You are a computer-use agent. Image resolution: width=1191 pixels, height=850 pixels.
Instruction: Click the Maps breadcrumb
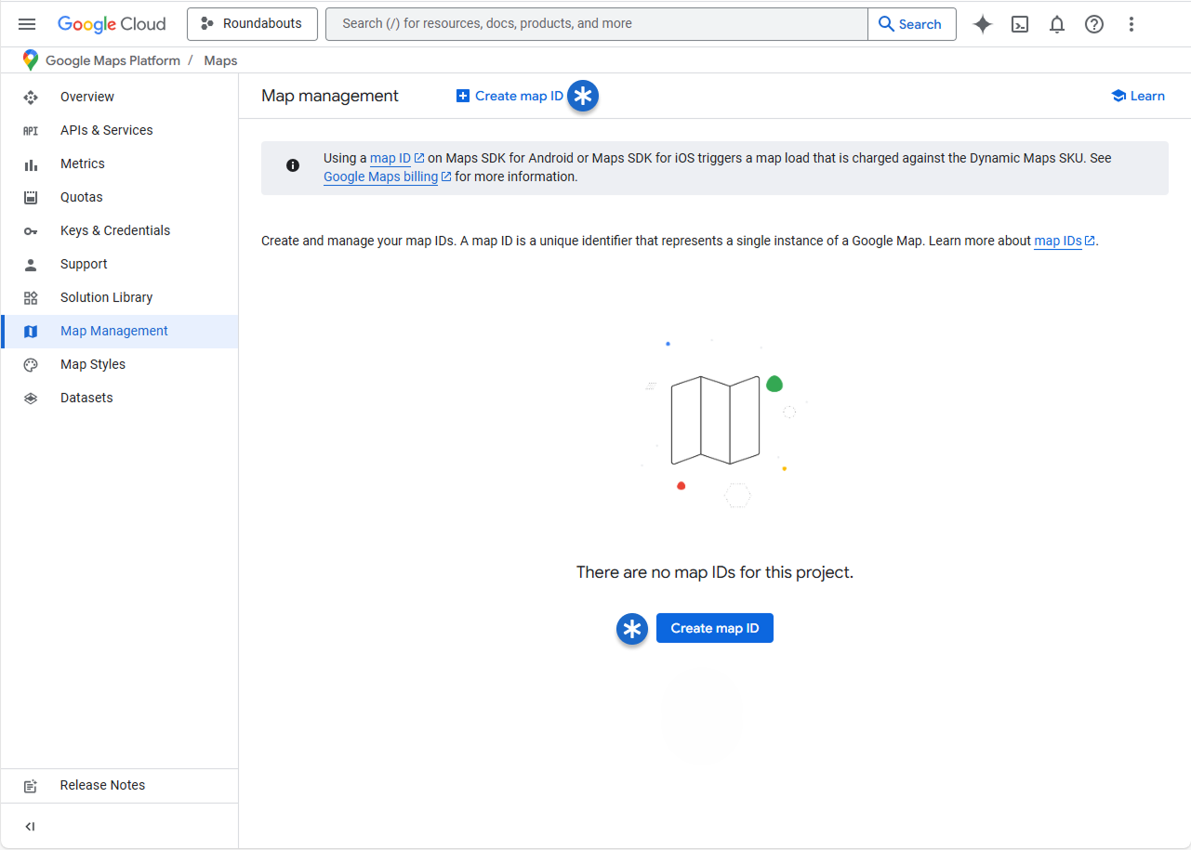pyautogui.click(x=220, y=60)
